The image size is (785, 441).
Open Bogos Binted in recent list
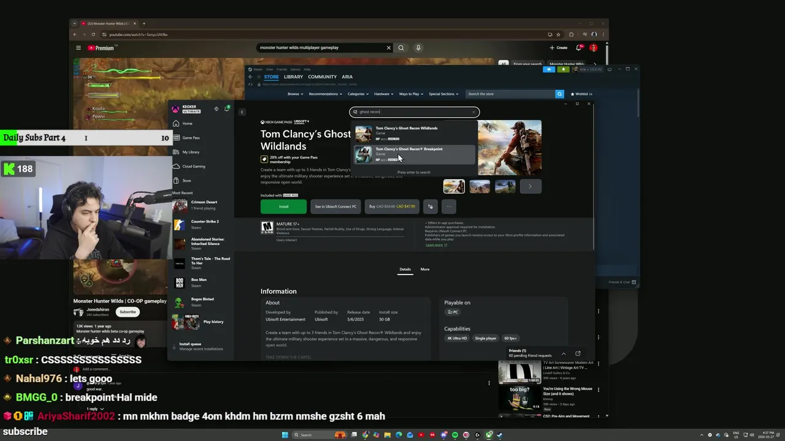point(202,302)
